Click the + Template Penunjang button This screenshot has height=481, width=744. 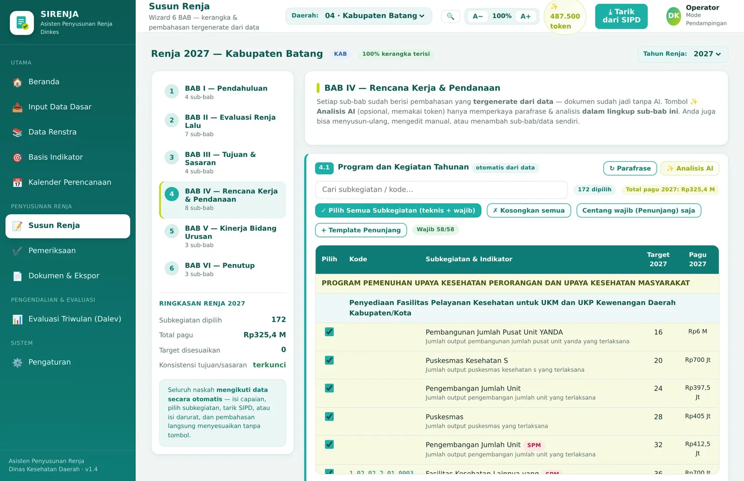click(361, 230)
